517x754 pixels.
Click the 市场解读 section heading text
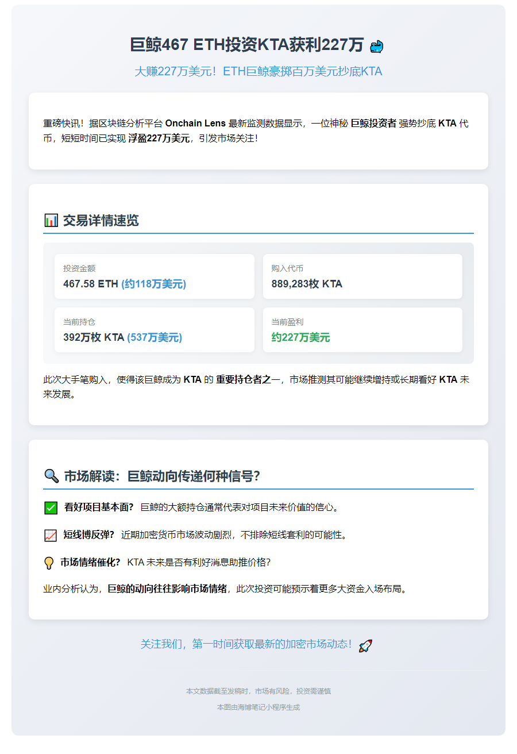(x=162, y=476)
